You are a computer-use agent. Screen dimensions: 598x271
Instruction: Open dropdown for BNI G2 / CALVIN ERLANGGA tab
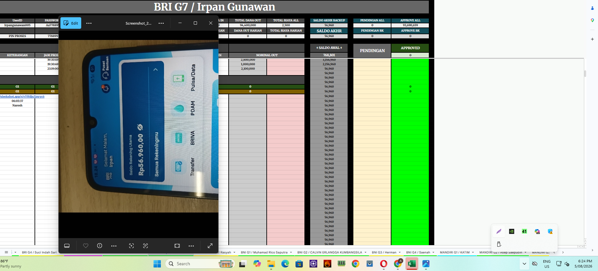(366, 252)
